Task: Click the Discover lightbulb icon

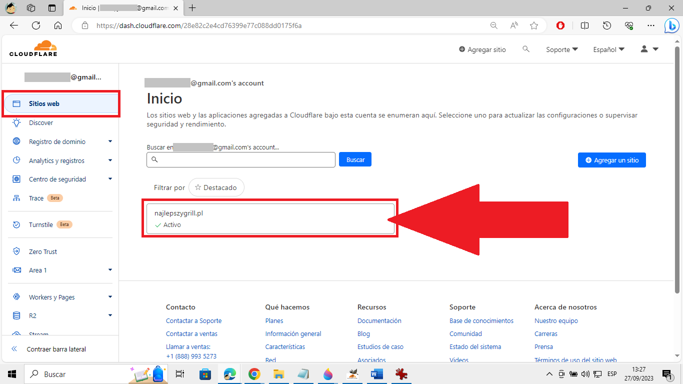Action: coord(16,122)
